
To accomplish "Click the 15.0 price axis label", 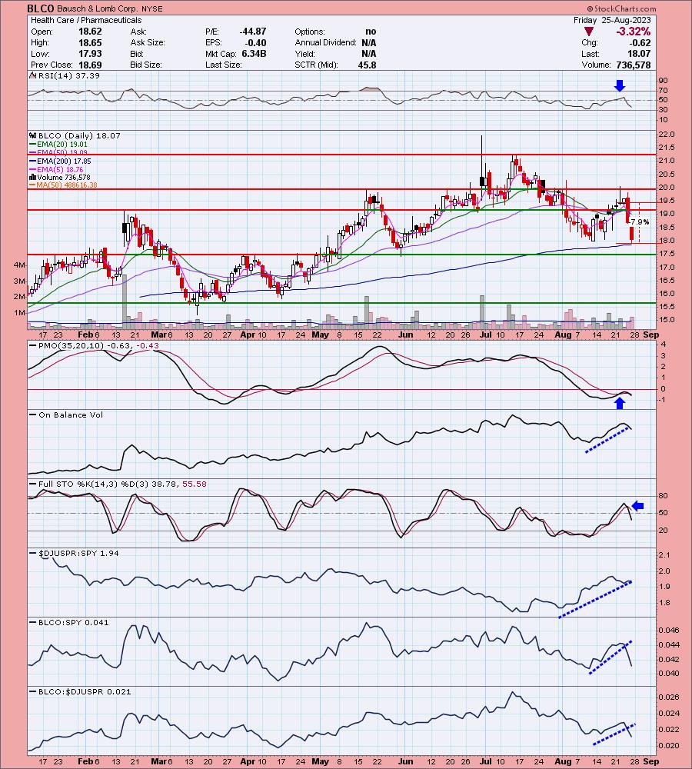I will click(667, 320).
